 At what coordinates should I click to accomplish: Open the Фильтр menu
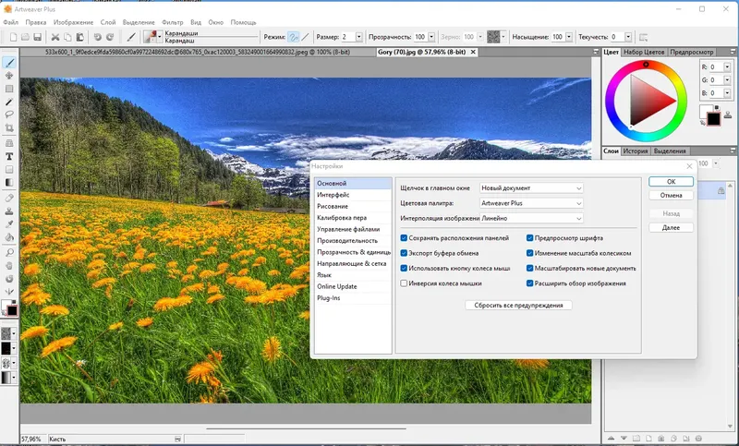pos(172,22)
